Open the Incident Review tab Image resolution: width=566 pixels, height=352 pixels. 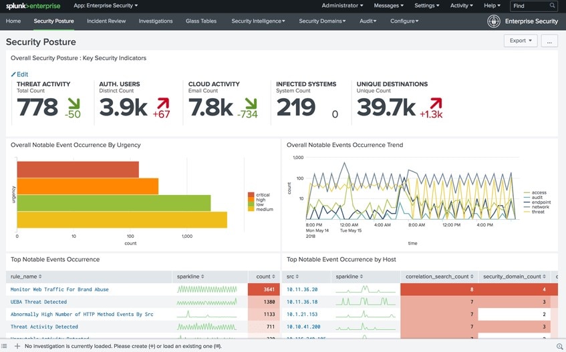[x=106, y=21]
